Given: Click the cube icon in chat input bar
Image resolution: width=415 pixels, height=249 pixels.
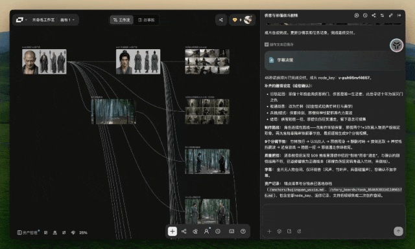Looking at the screenshot, I should point(279,232).
